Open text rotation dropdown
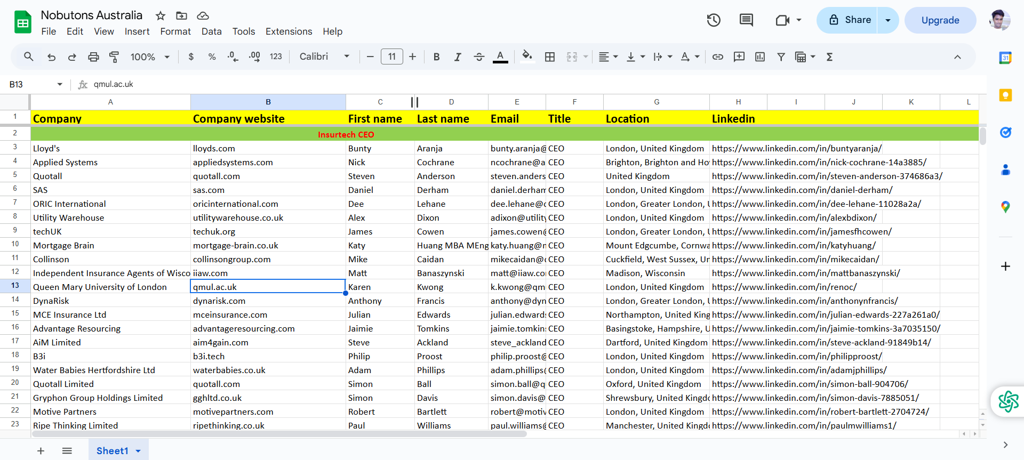This screenshot has height=460, width=1024. coord(690,57)
